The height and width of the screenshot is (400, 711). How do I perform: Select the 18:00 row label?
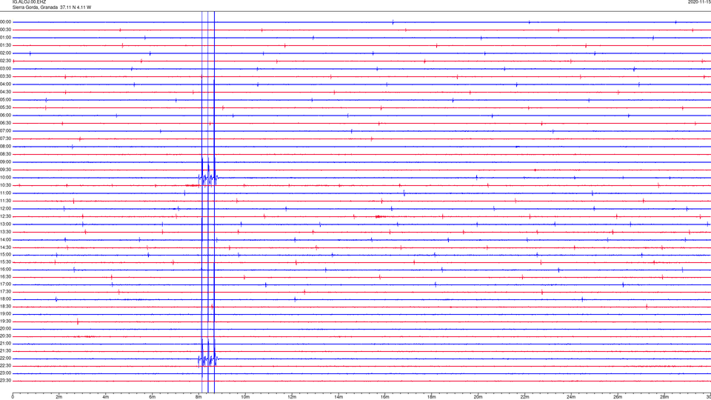6,299
